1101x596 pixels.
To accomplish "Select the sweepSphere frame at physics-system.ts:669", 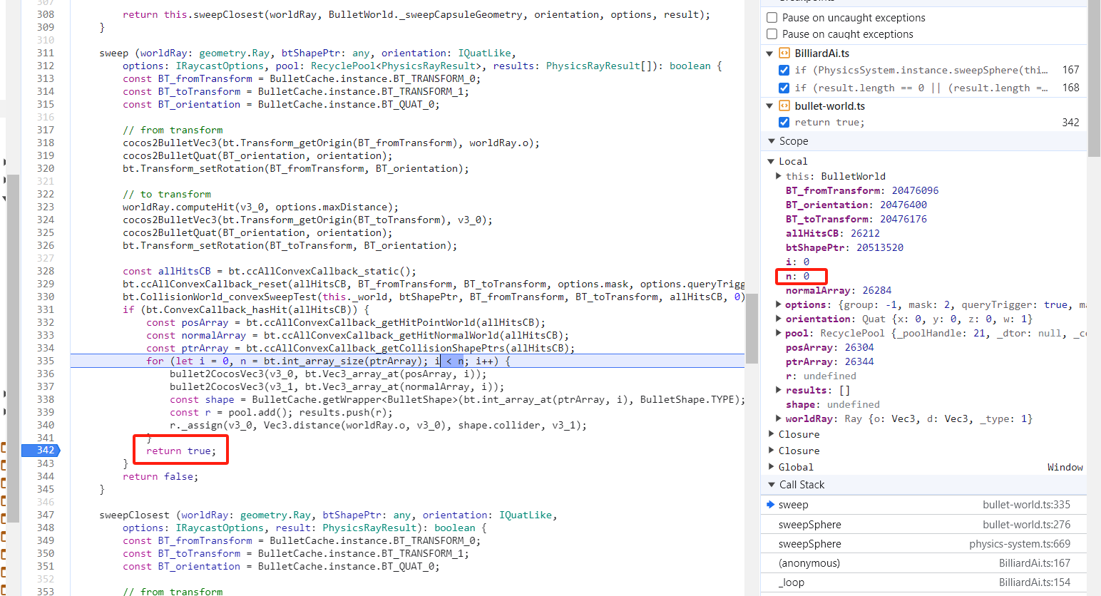I will pos(923,544).
